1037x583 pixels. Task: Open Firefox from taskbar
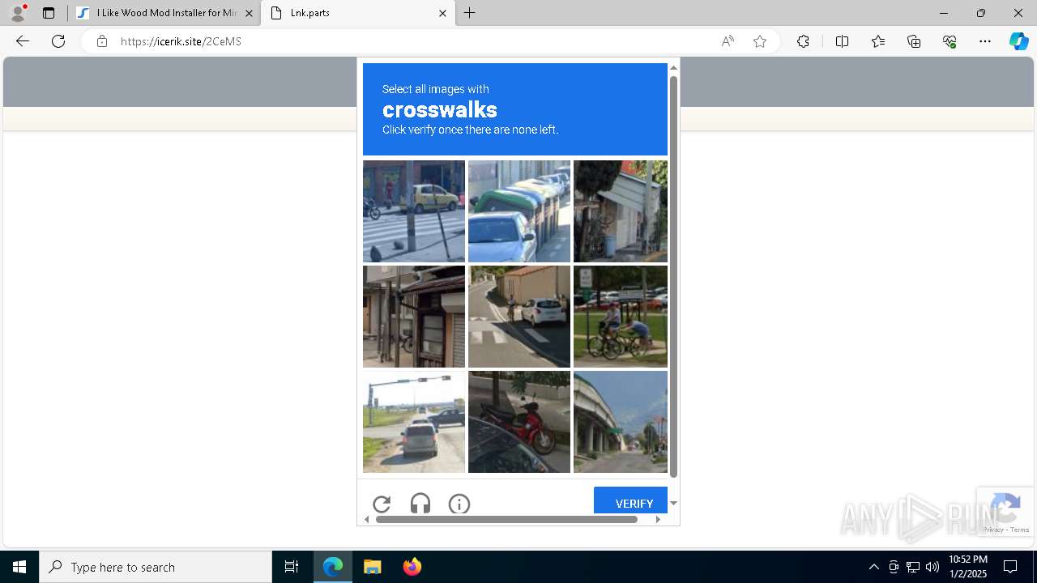point(412,567)
